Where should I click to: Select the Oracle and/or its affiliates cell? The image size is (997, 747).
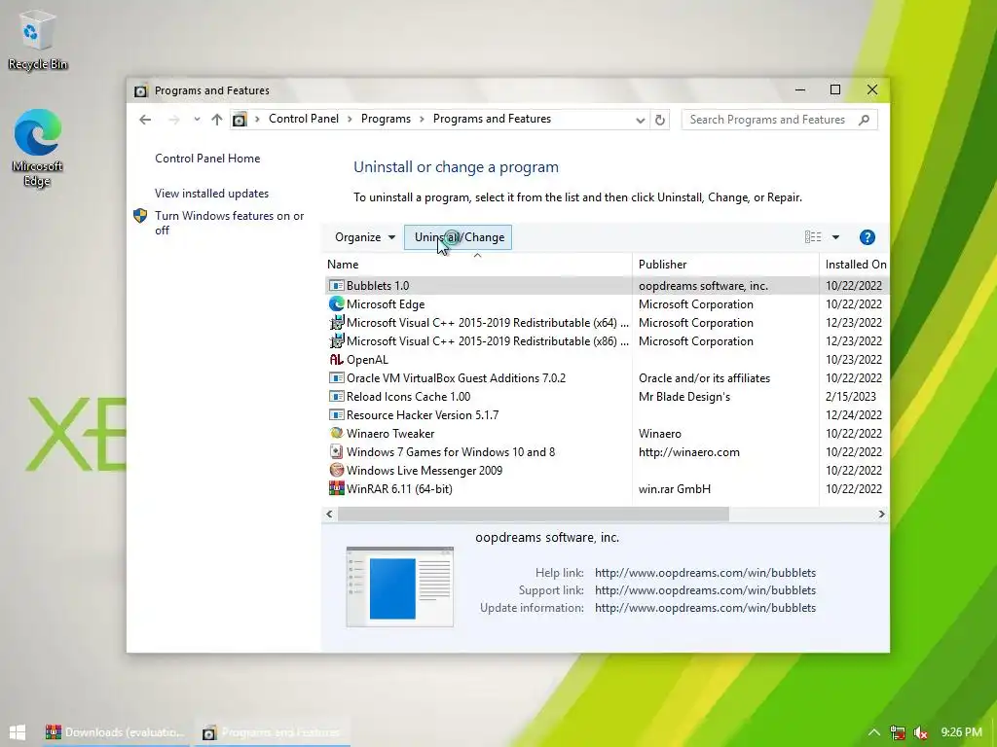click(x=704, y=378)
